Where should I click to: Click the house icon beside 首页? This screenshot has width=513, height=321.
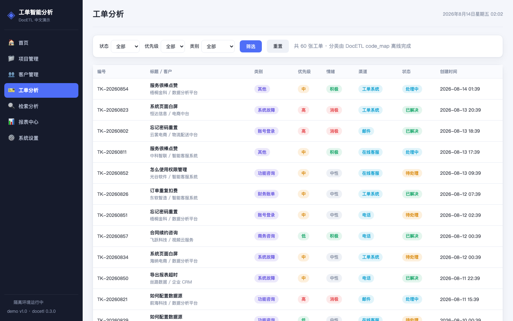point(11,42)
